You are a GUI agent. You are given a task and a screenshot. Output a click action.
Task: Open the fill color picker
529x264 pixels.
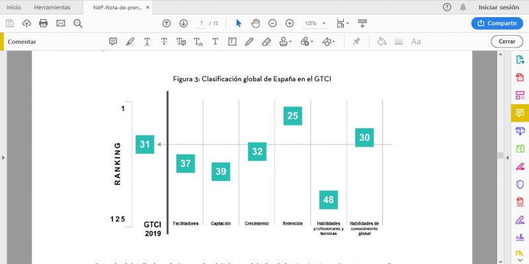tap(382, 42)
